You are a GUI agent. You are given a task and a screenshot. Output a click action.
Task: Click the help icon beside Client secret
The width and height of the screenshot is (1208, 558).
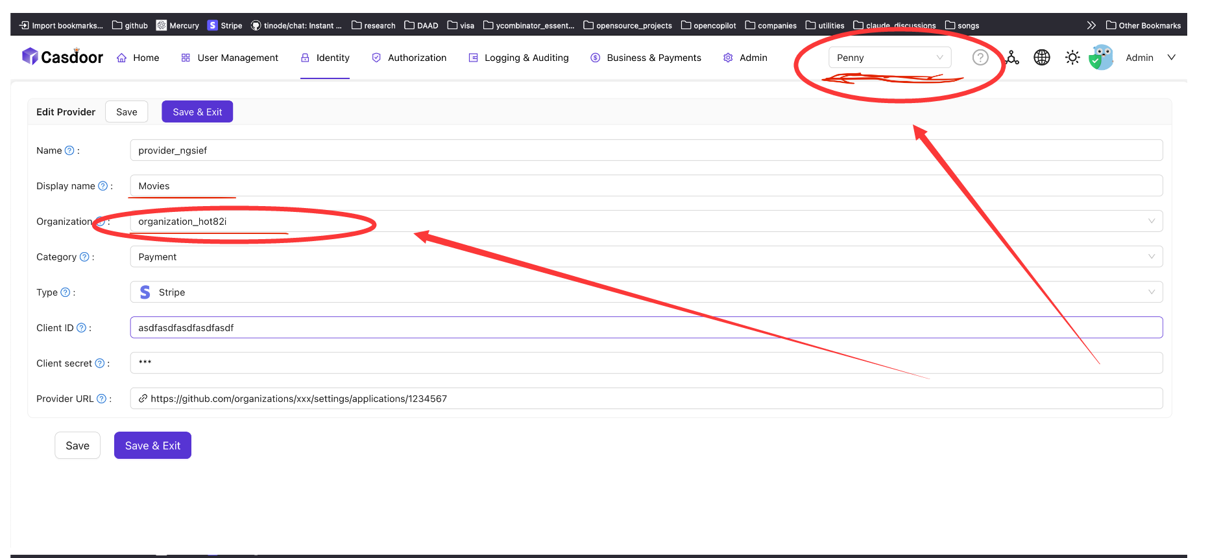(100, 364)
